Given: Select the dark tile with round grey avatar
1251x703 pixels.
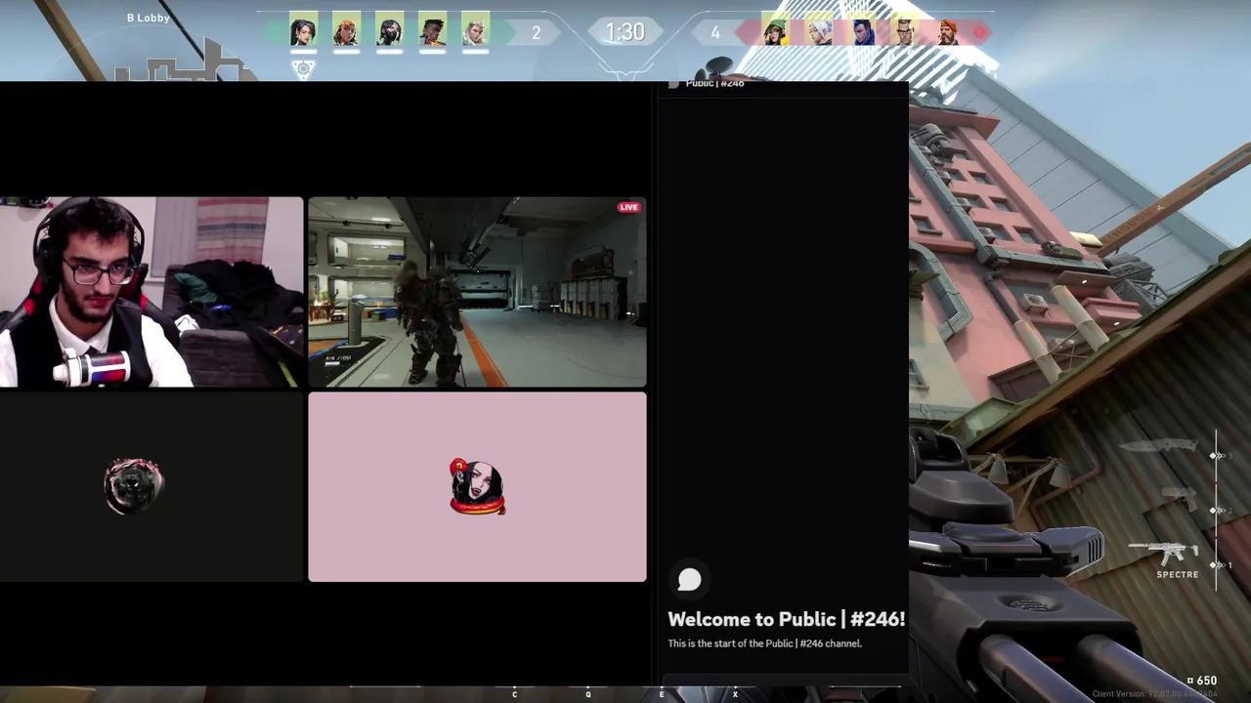Looking at the screenshot, I should click(151, 486).
